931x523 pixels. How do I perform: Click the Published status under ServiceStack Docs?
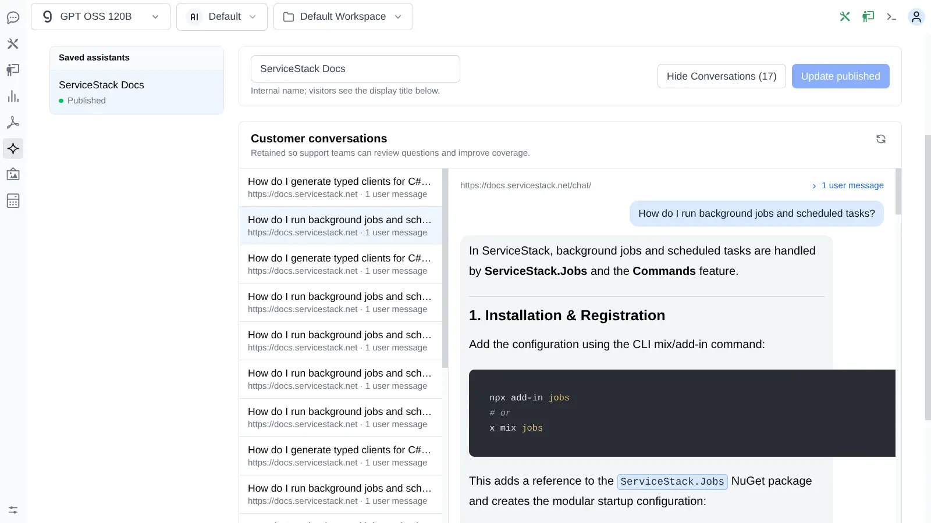(x=82, y=101)
